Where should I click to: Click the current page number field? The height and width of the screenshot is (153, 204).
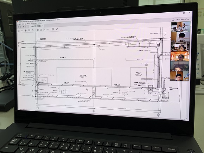tap(45, 30)
